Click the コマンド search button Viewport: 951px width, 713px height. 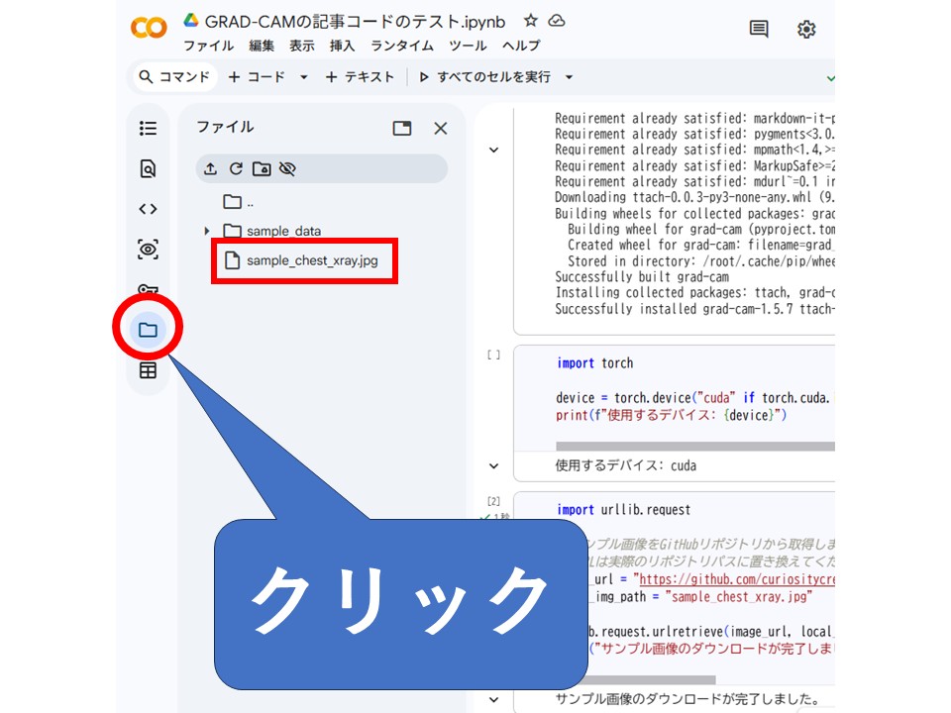pos(174,77)
